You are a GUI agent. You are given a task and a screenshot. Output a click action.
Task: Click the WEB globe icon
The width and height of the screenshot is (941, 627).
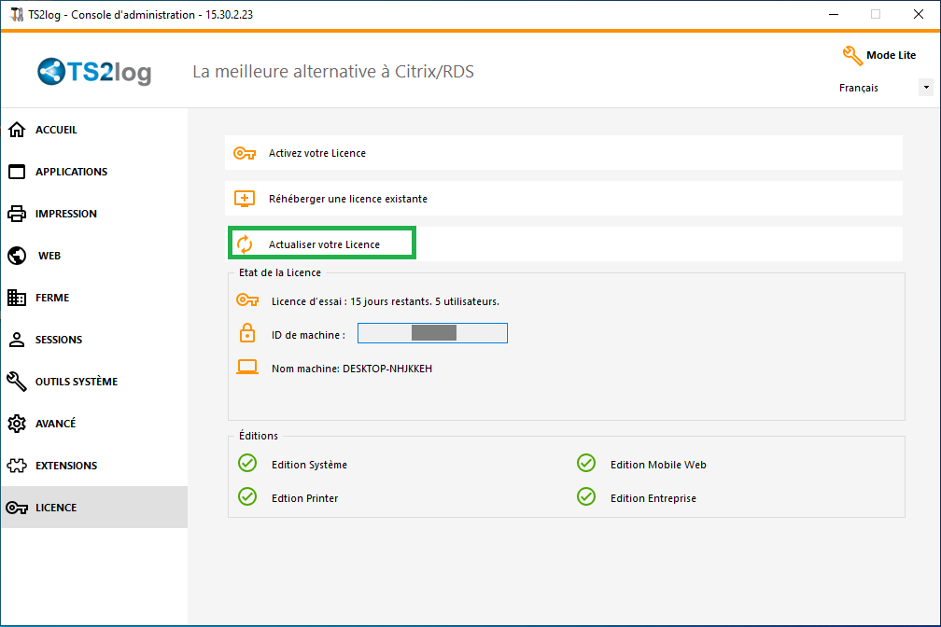point(17,256)
